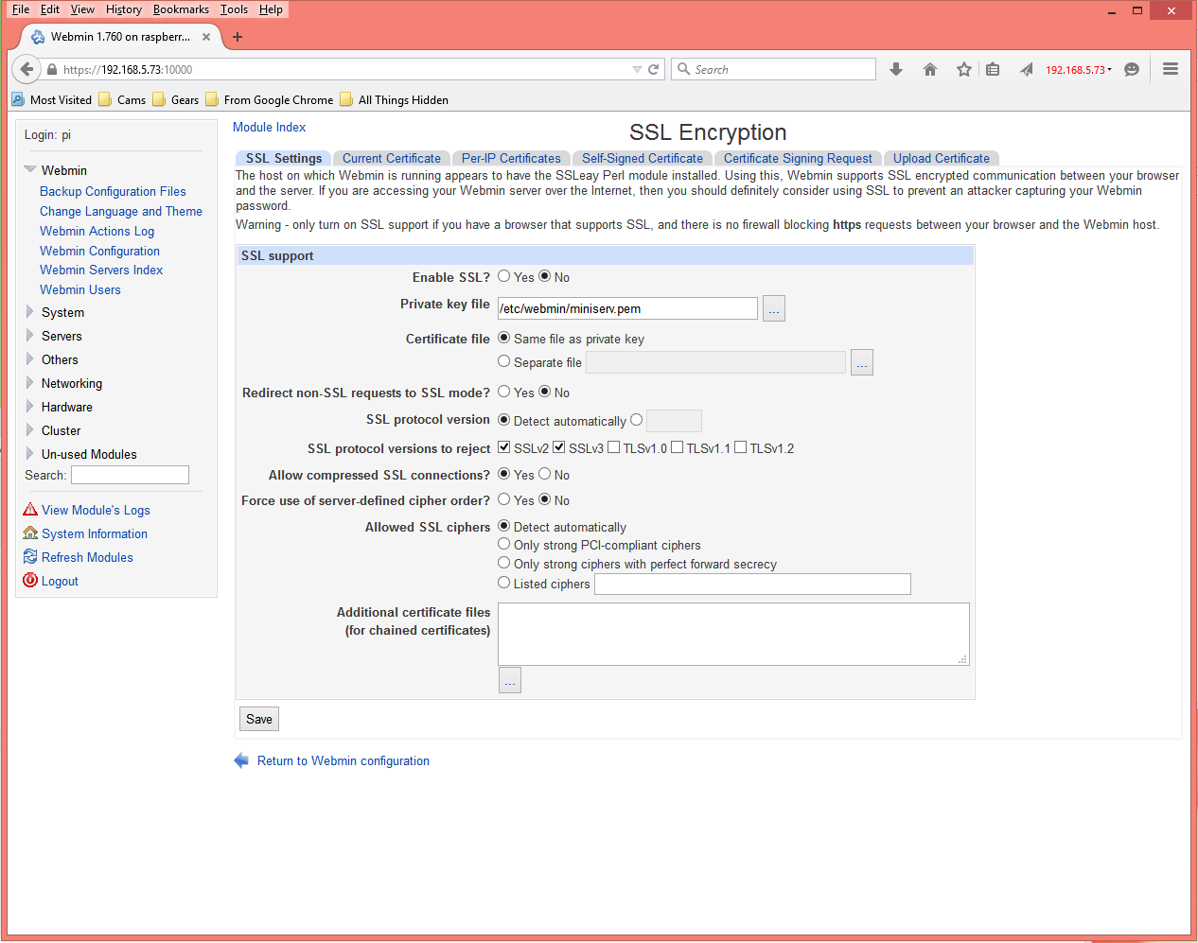Click the Firefox Hello smiley icon

click(x=1131, y=68)
